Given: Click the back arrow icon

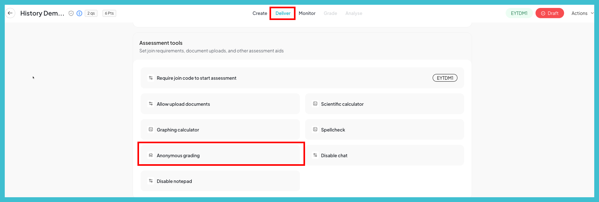Looking at the screenshot, I should pos(10,13).
